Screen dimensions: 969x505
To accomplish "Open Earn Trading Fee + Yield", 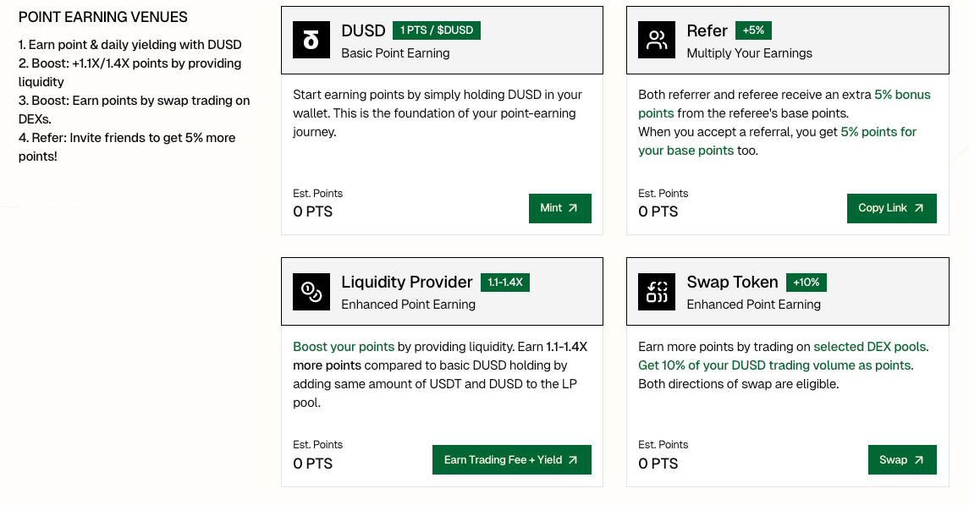I will [x=511, y=460].
